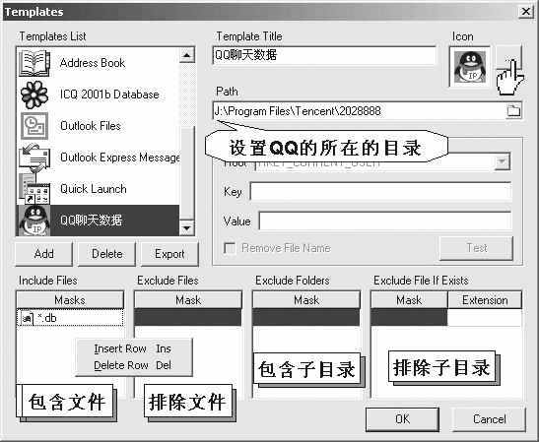The image size is (539, 442).
Task: Select the Outlook Files template icon
Action: 34,126
